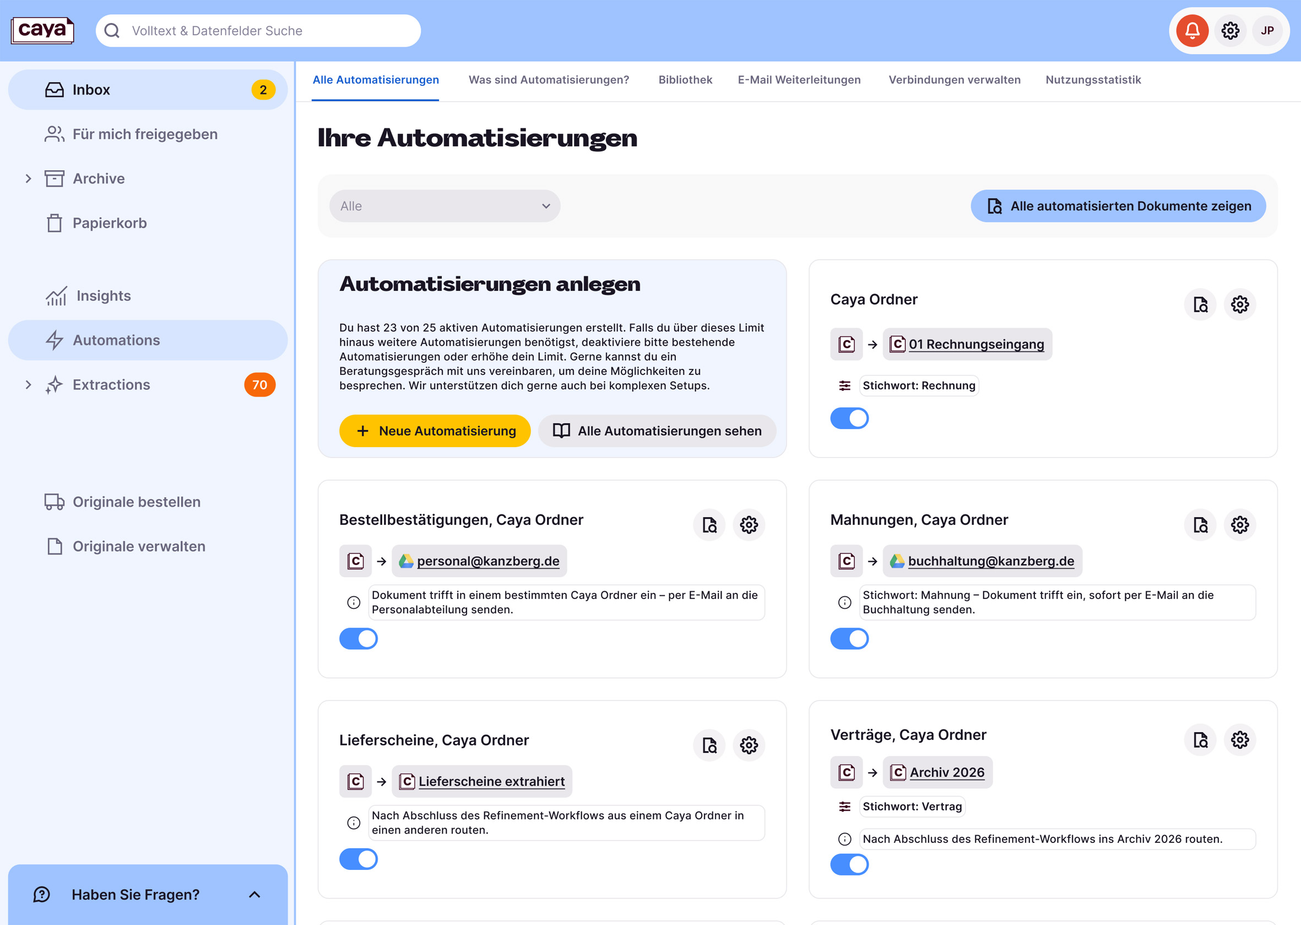1301x925 pixels.
Task: Click Stichwort: Rechnung tag
Action: [919, 385]
